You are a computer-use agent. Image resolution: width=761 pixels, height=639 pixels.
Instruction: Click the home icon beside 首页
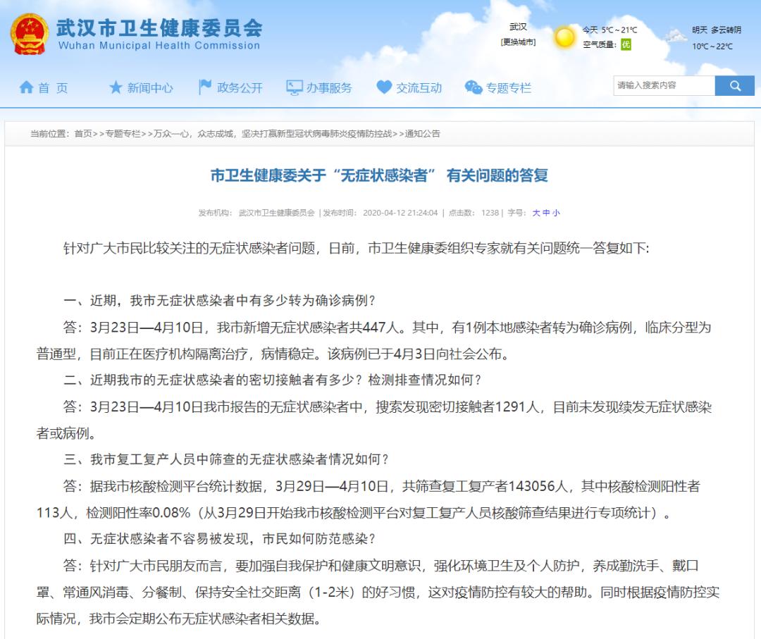26,87
